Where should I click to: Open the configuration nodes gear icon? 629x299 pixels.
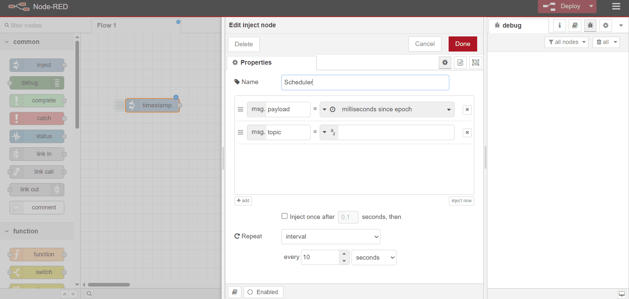point(606,25)
